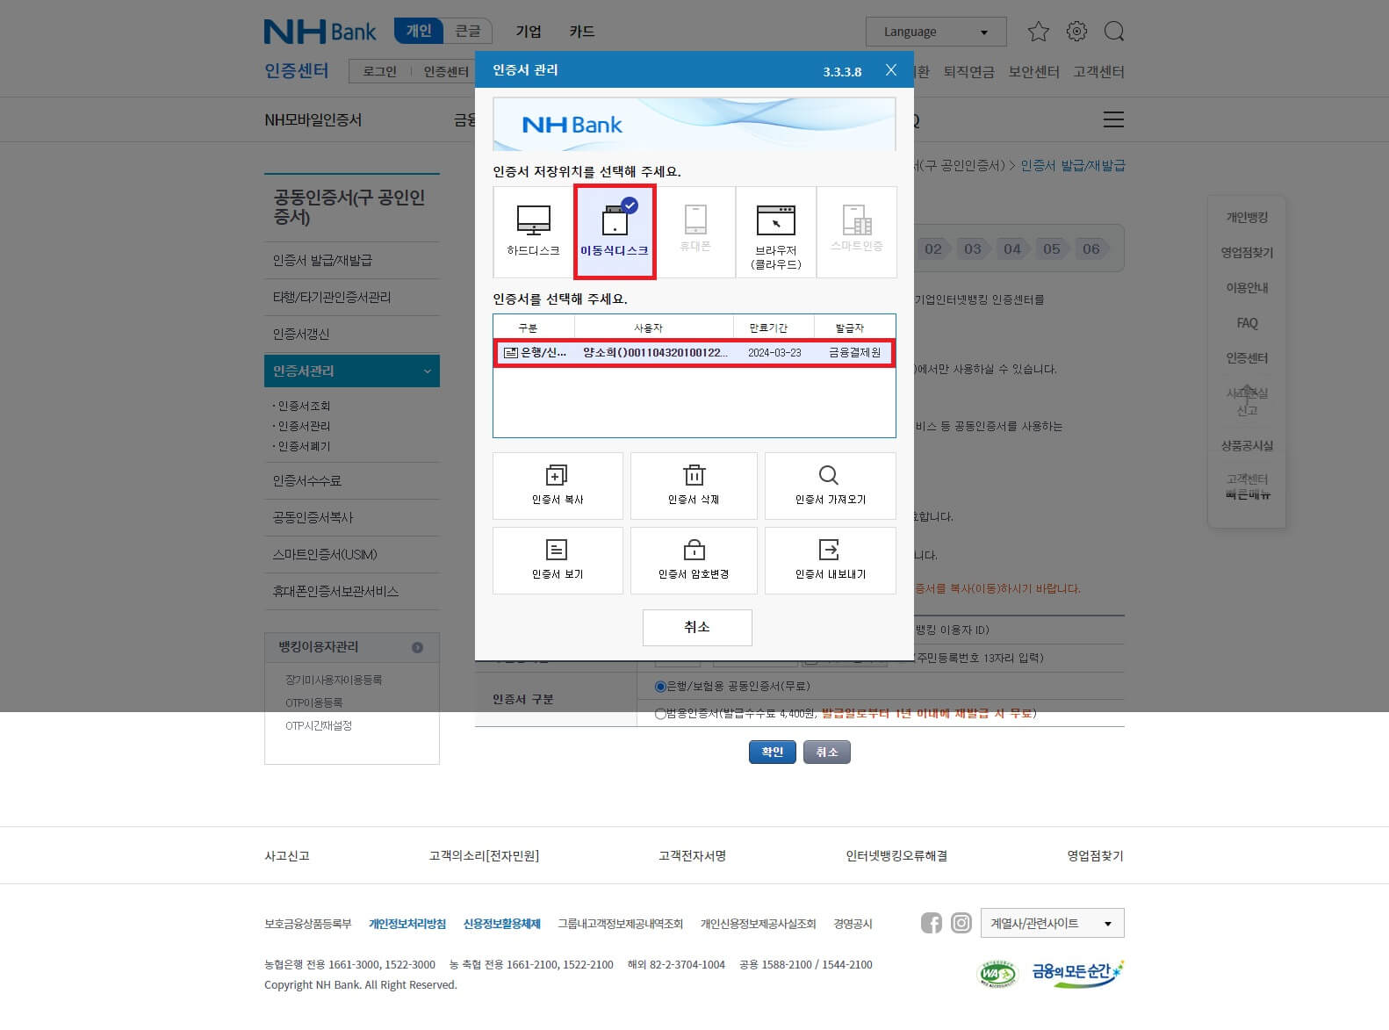This screenshot has height=1030, width=1389.
Task: Open the hamburger menu icon
Action: (1113, 119)
